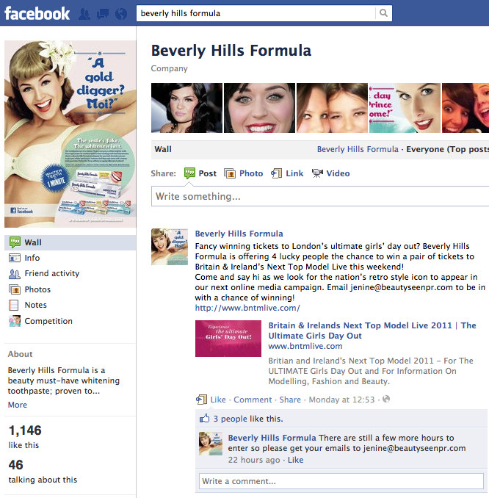Select Video share option

338,173
